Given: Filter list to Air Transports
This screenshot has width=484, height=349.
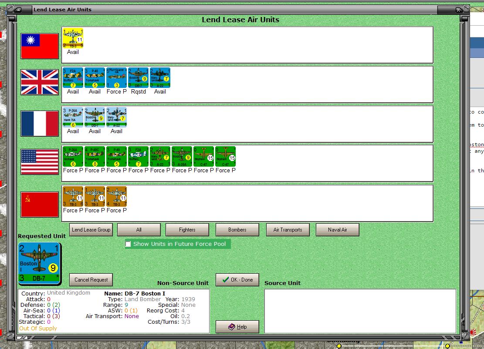Looking at the screenshot, I should [288, 230].
